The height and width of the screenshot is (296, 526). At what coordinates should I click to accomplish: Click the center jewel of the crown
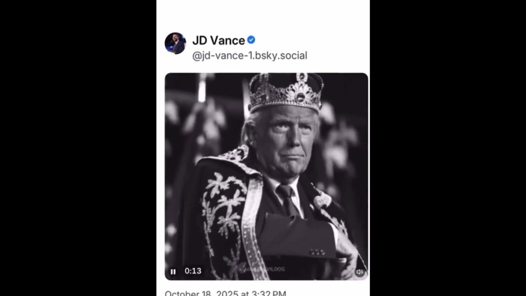[300, 96]
